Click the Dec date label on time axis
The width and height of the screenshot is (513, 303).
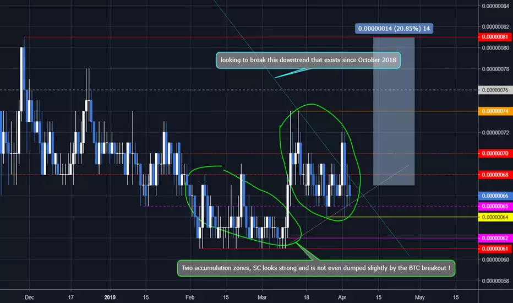point(29,297)
